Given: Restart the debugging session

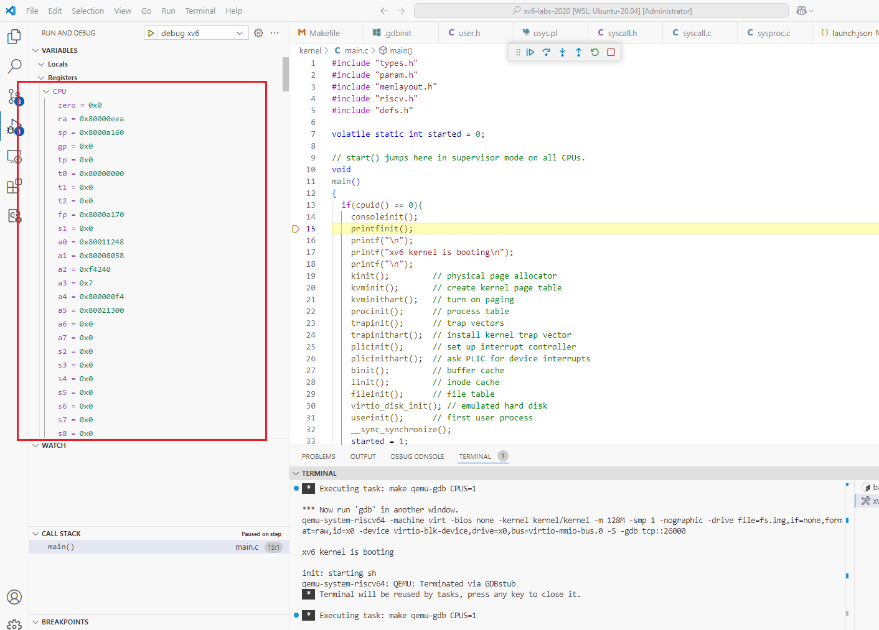Looking at the screenshot, I should [595, 52].
